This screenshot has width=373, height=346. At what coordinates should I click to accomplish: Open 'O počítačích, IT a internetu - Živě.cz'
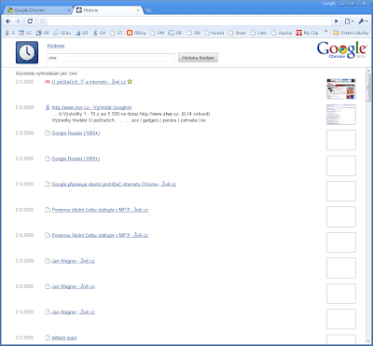pyautogui.click(x=89, y=82)
